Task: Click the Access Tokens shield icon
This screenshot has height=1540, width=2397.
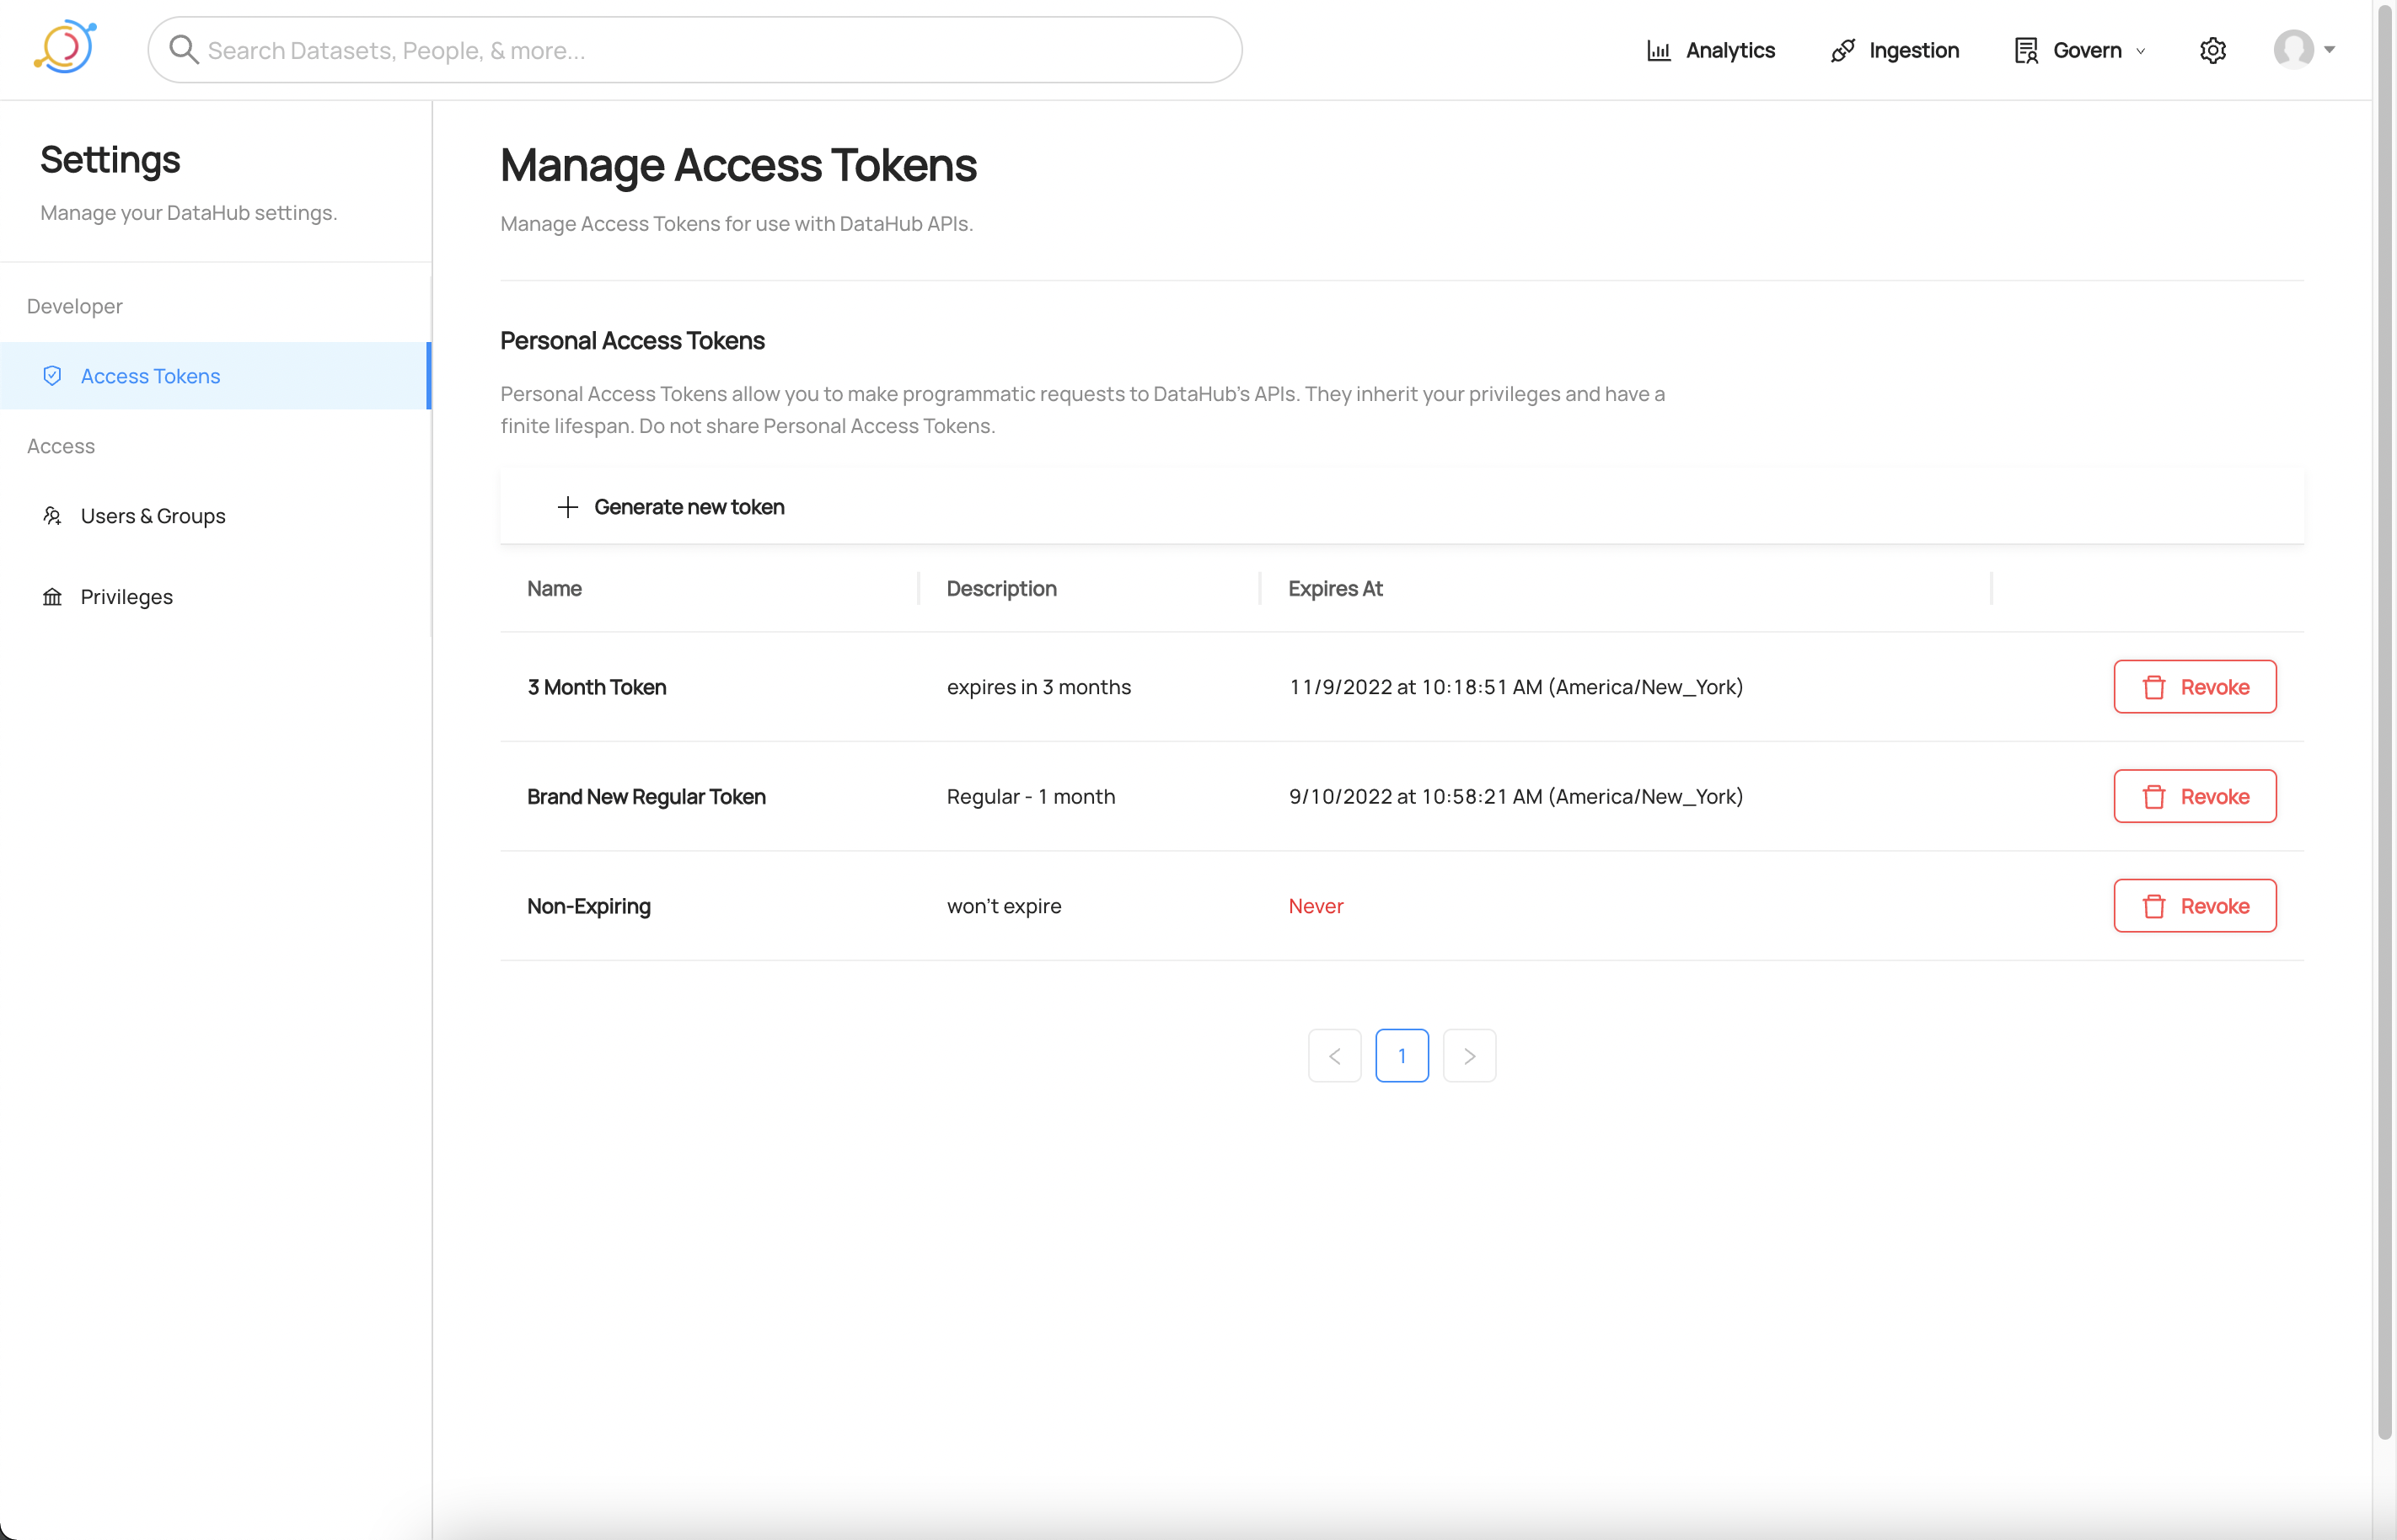Action: [52, 375]
